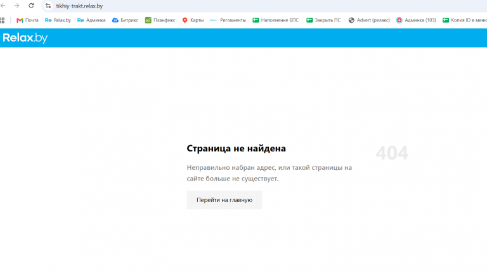Click the Страница не найдена heading
Viewport: 487px width, 273px height.
[x=236, y=148]
